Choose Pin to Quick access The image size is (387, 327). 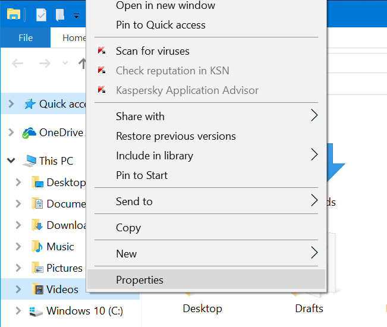206,25
